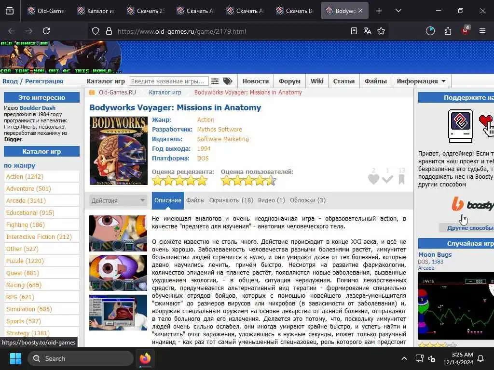This screenshot has width=494, height=370.
Task: Click the Action genre link in game info
Action: 206,120
